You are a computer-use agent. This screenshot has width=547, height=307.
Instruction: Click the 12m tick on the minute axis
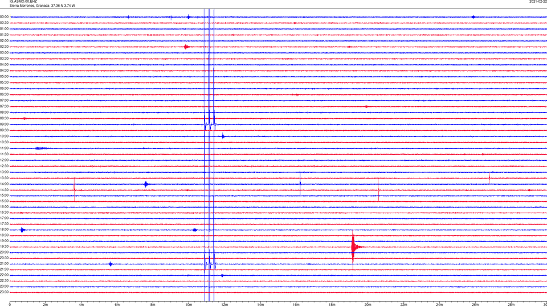[x=224, y=305]
